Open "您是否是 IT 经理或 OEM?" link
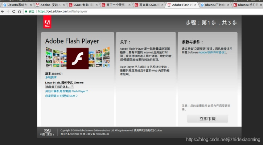This screenshot has width=263, height=145. tap(61, 96)
